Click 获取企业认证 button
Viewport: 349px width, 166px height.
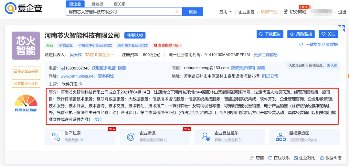[x=26, y=84]
